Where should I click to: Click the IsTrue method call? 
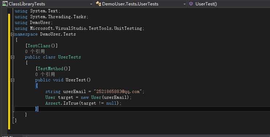tap(70, 103)
